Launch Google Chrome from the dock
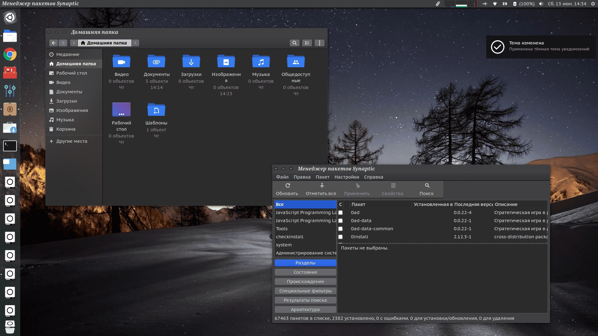This screenshot has width=598, height=336. pos(10,54)
